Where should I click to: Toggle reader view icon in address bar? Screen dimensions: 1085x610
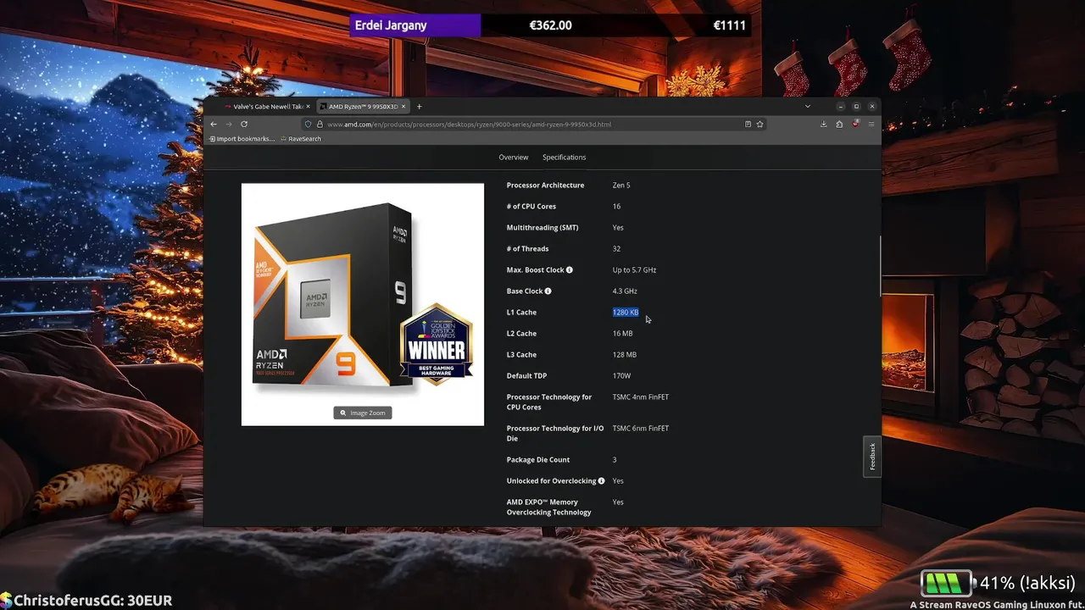pos(748,124)
